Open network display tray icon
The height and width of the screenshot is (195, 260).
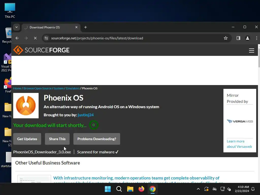[x=222, y=189]
